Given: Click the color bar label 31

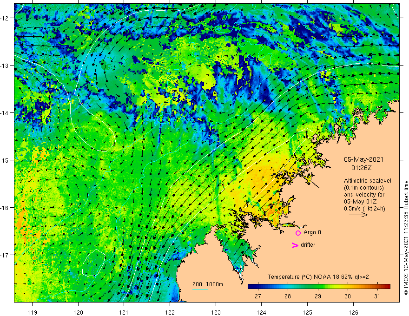Looking at the screenshot, I should coord(377,296).
